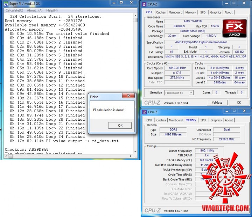The image size is (252, 217).
Task: Click the processor name AMD FX-8150
Action: (x=192, y=21)
